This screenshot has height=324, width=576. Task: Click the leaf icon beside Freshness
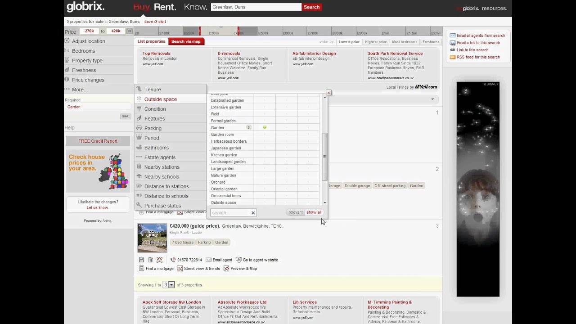67,70
